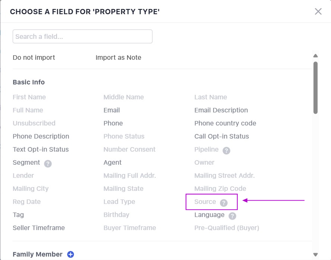Pick the Phone field
Image resolution: width=331 pixels, height=260 pixels.
click(113, 123)
